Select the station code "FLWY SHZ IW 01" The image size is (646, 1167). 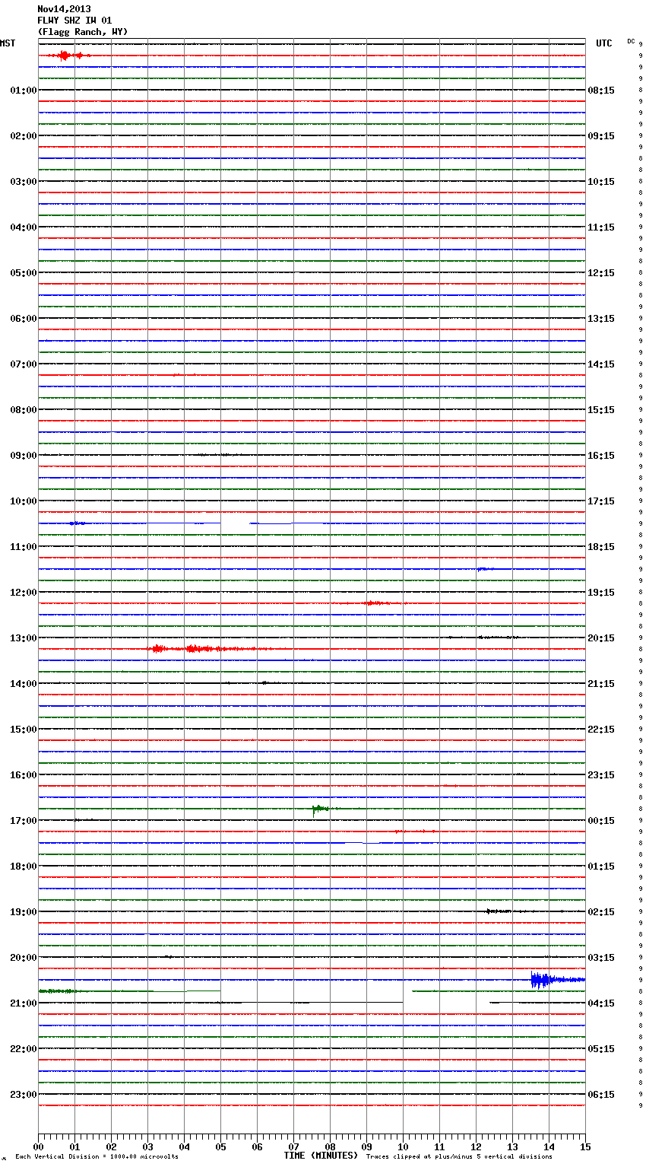tap(74, 21)
